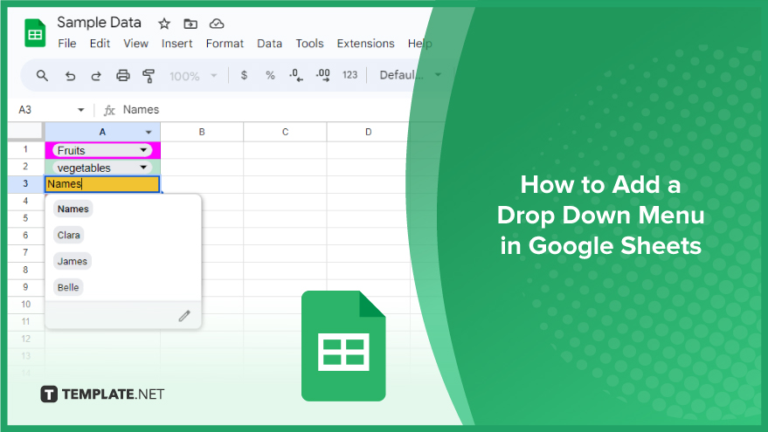768x432 pixels.
Task: Edit dropdown rules with pencil icon
Action: tap(184, 316)
